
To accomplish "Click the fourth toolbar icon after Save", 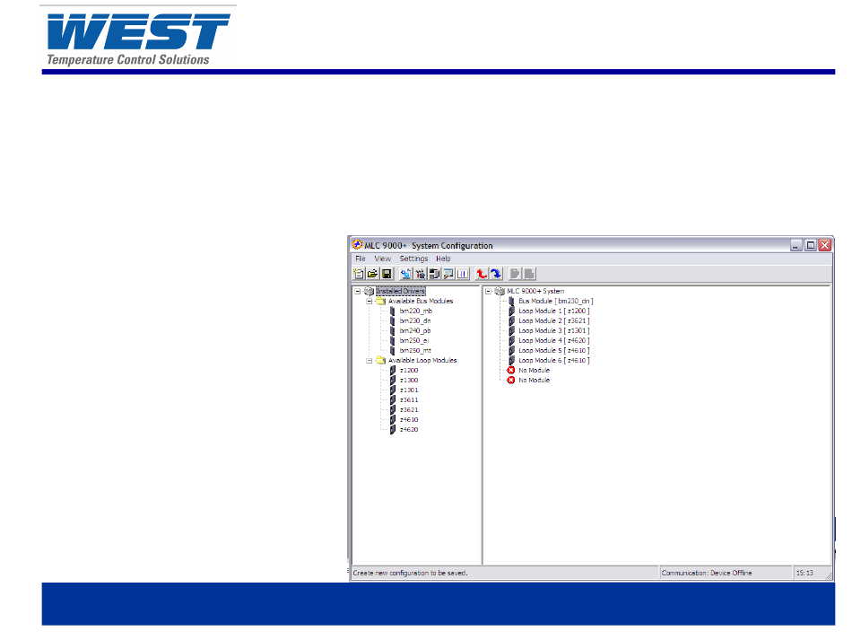I will pos(448,274).
